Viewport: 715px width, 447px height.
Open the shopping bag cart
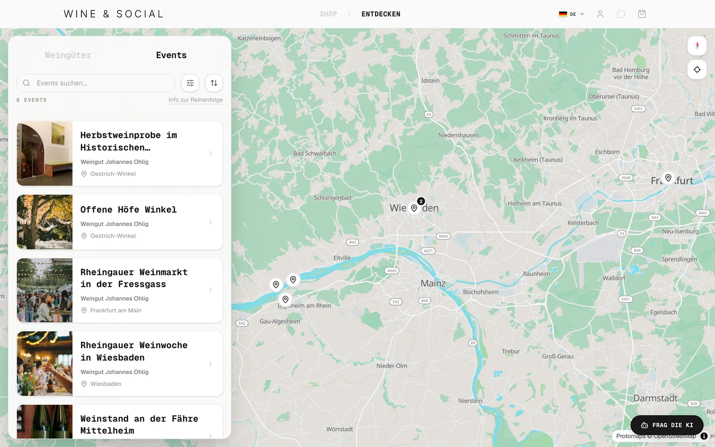[642, 14]
